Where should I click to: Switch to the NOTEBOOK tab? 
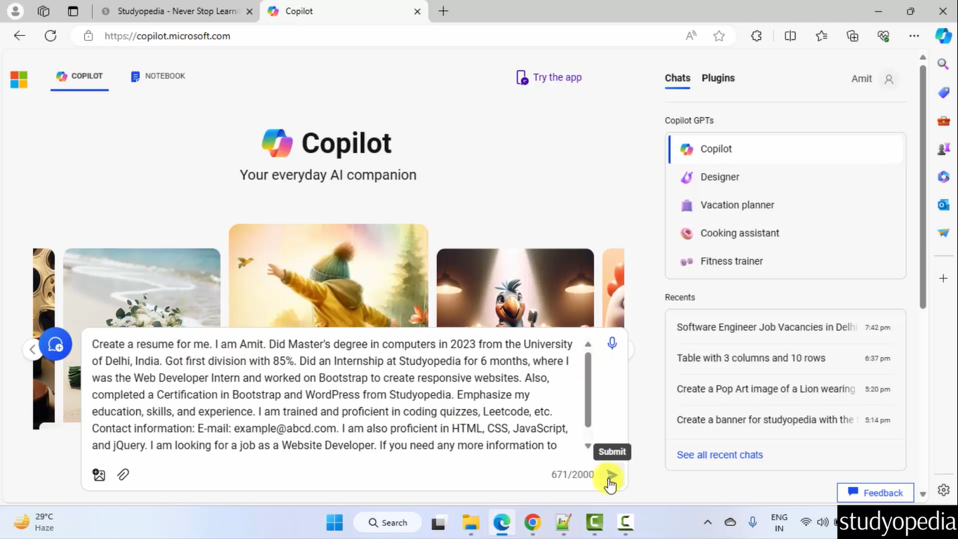[158, 76]
